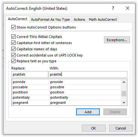Toggle Correct accidental use of cAPS LOCK

pos(13,55)
